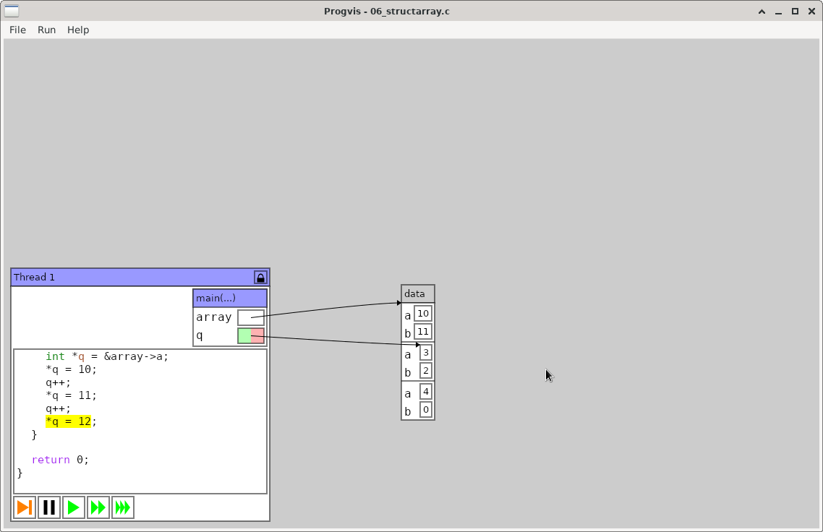The image size is (823, 532).
Task: Click the field a value 3
Action: pos(426,353)
